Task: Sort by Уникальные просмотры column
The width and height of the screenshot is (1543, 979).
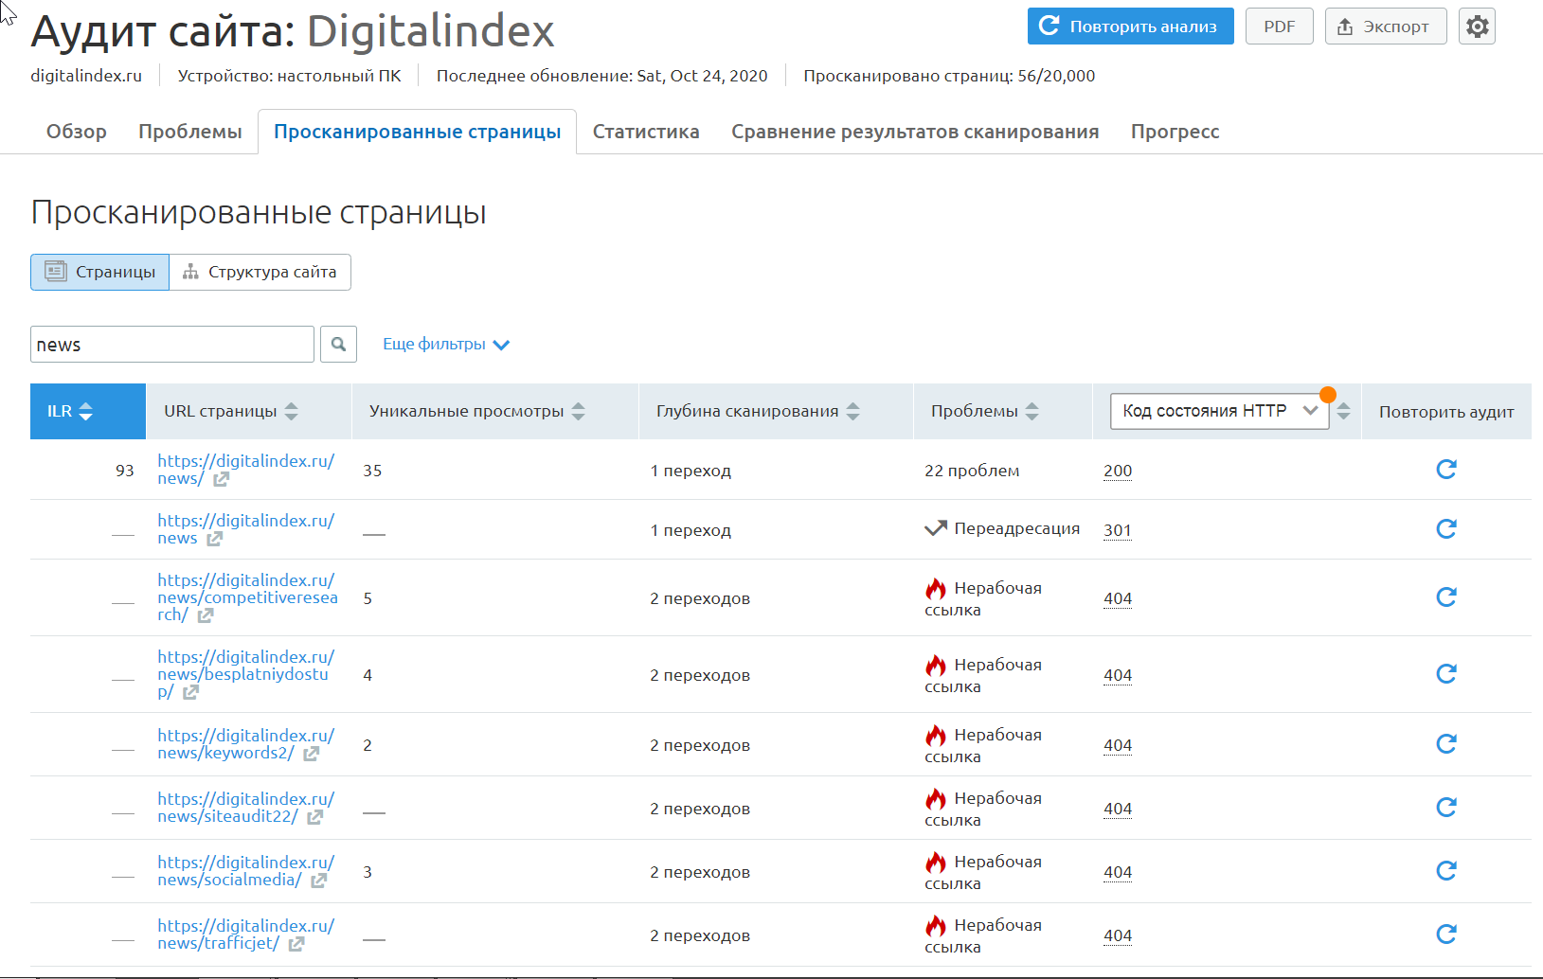Action: pos(579,411)
